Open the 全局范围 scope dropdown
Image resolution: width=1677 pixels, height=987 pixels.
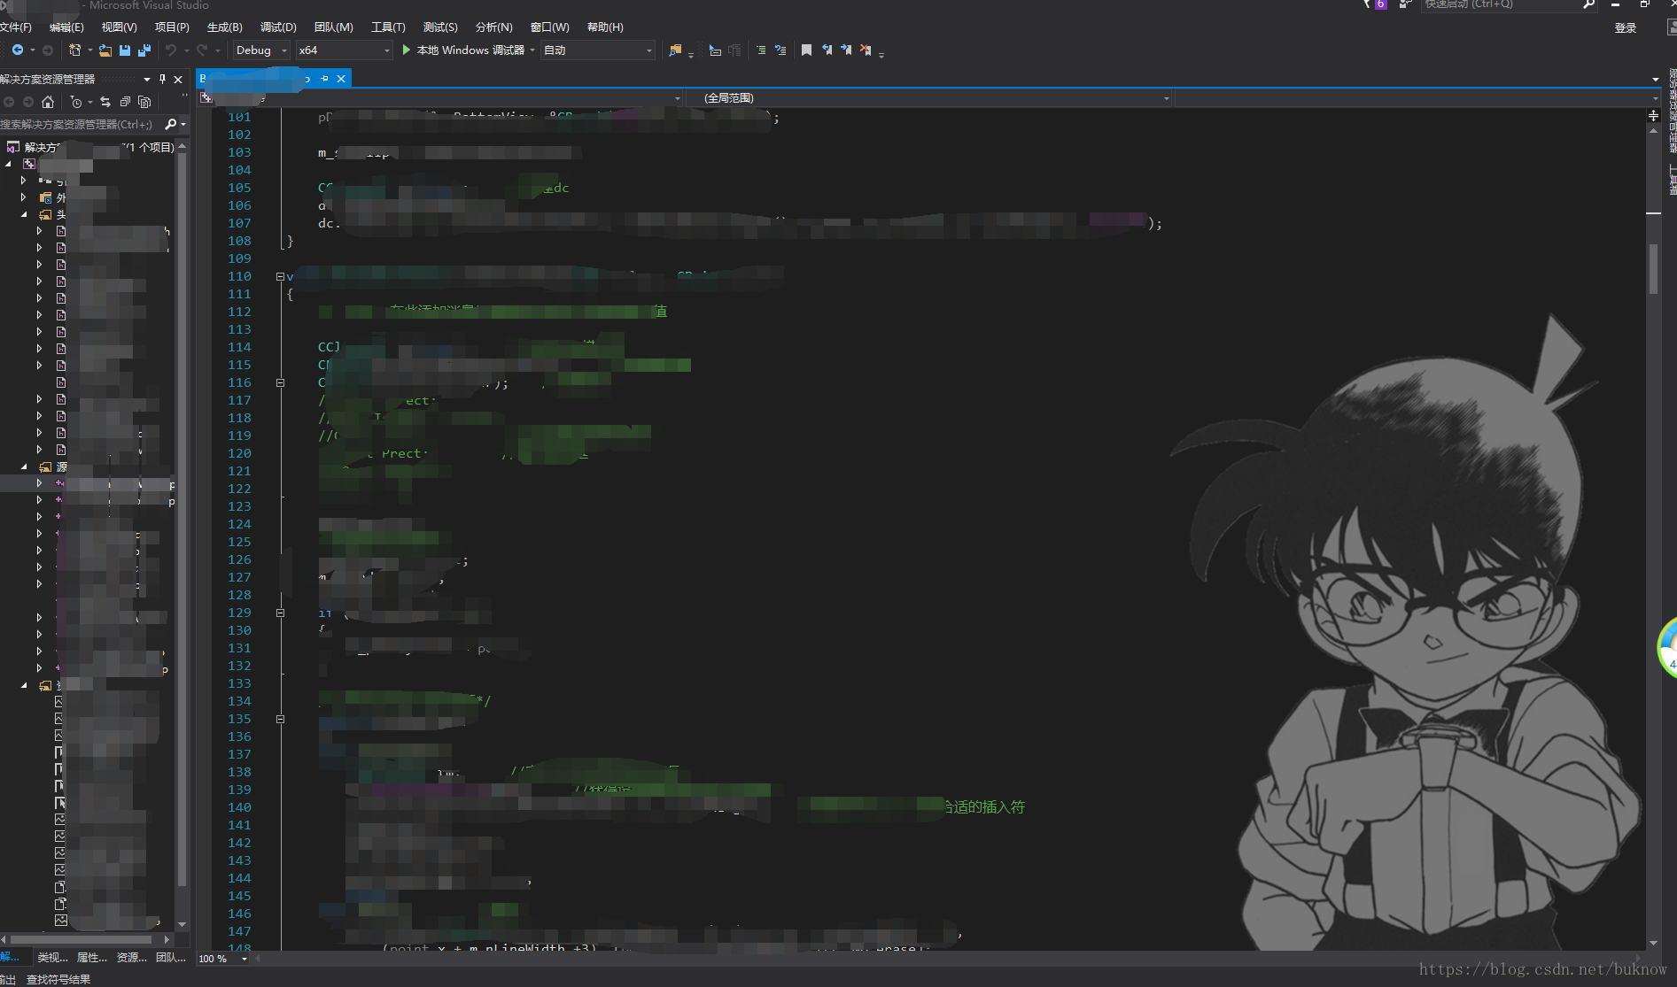[929, 97]
